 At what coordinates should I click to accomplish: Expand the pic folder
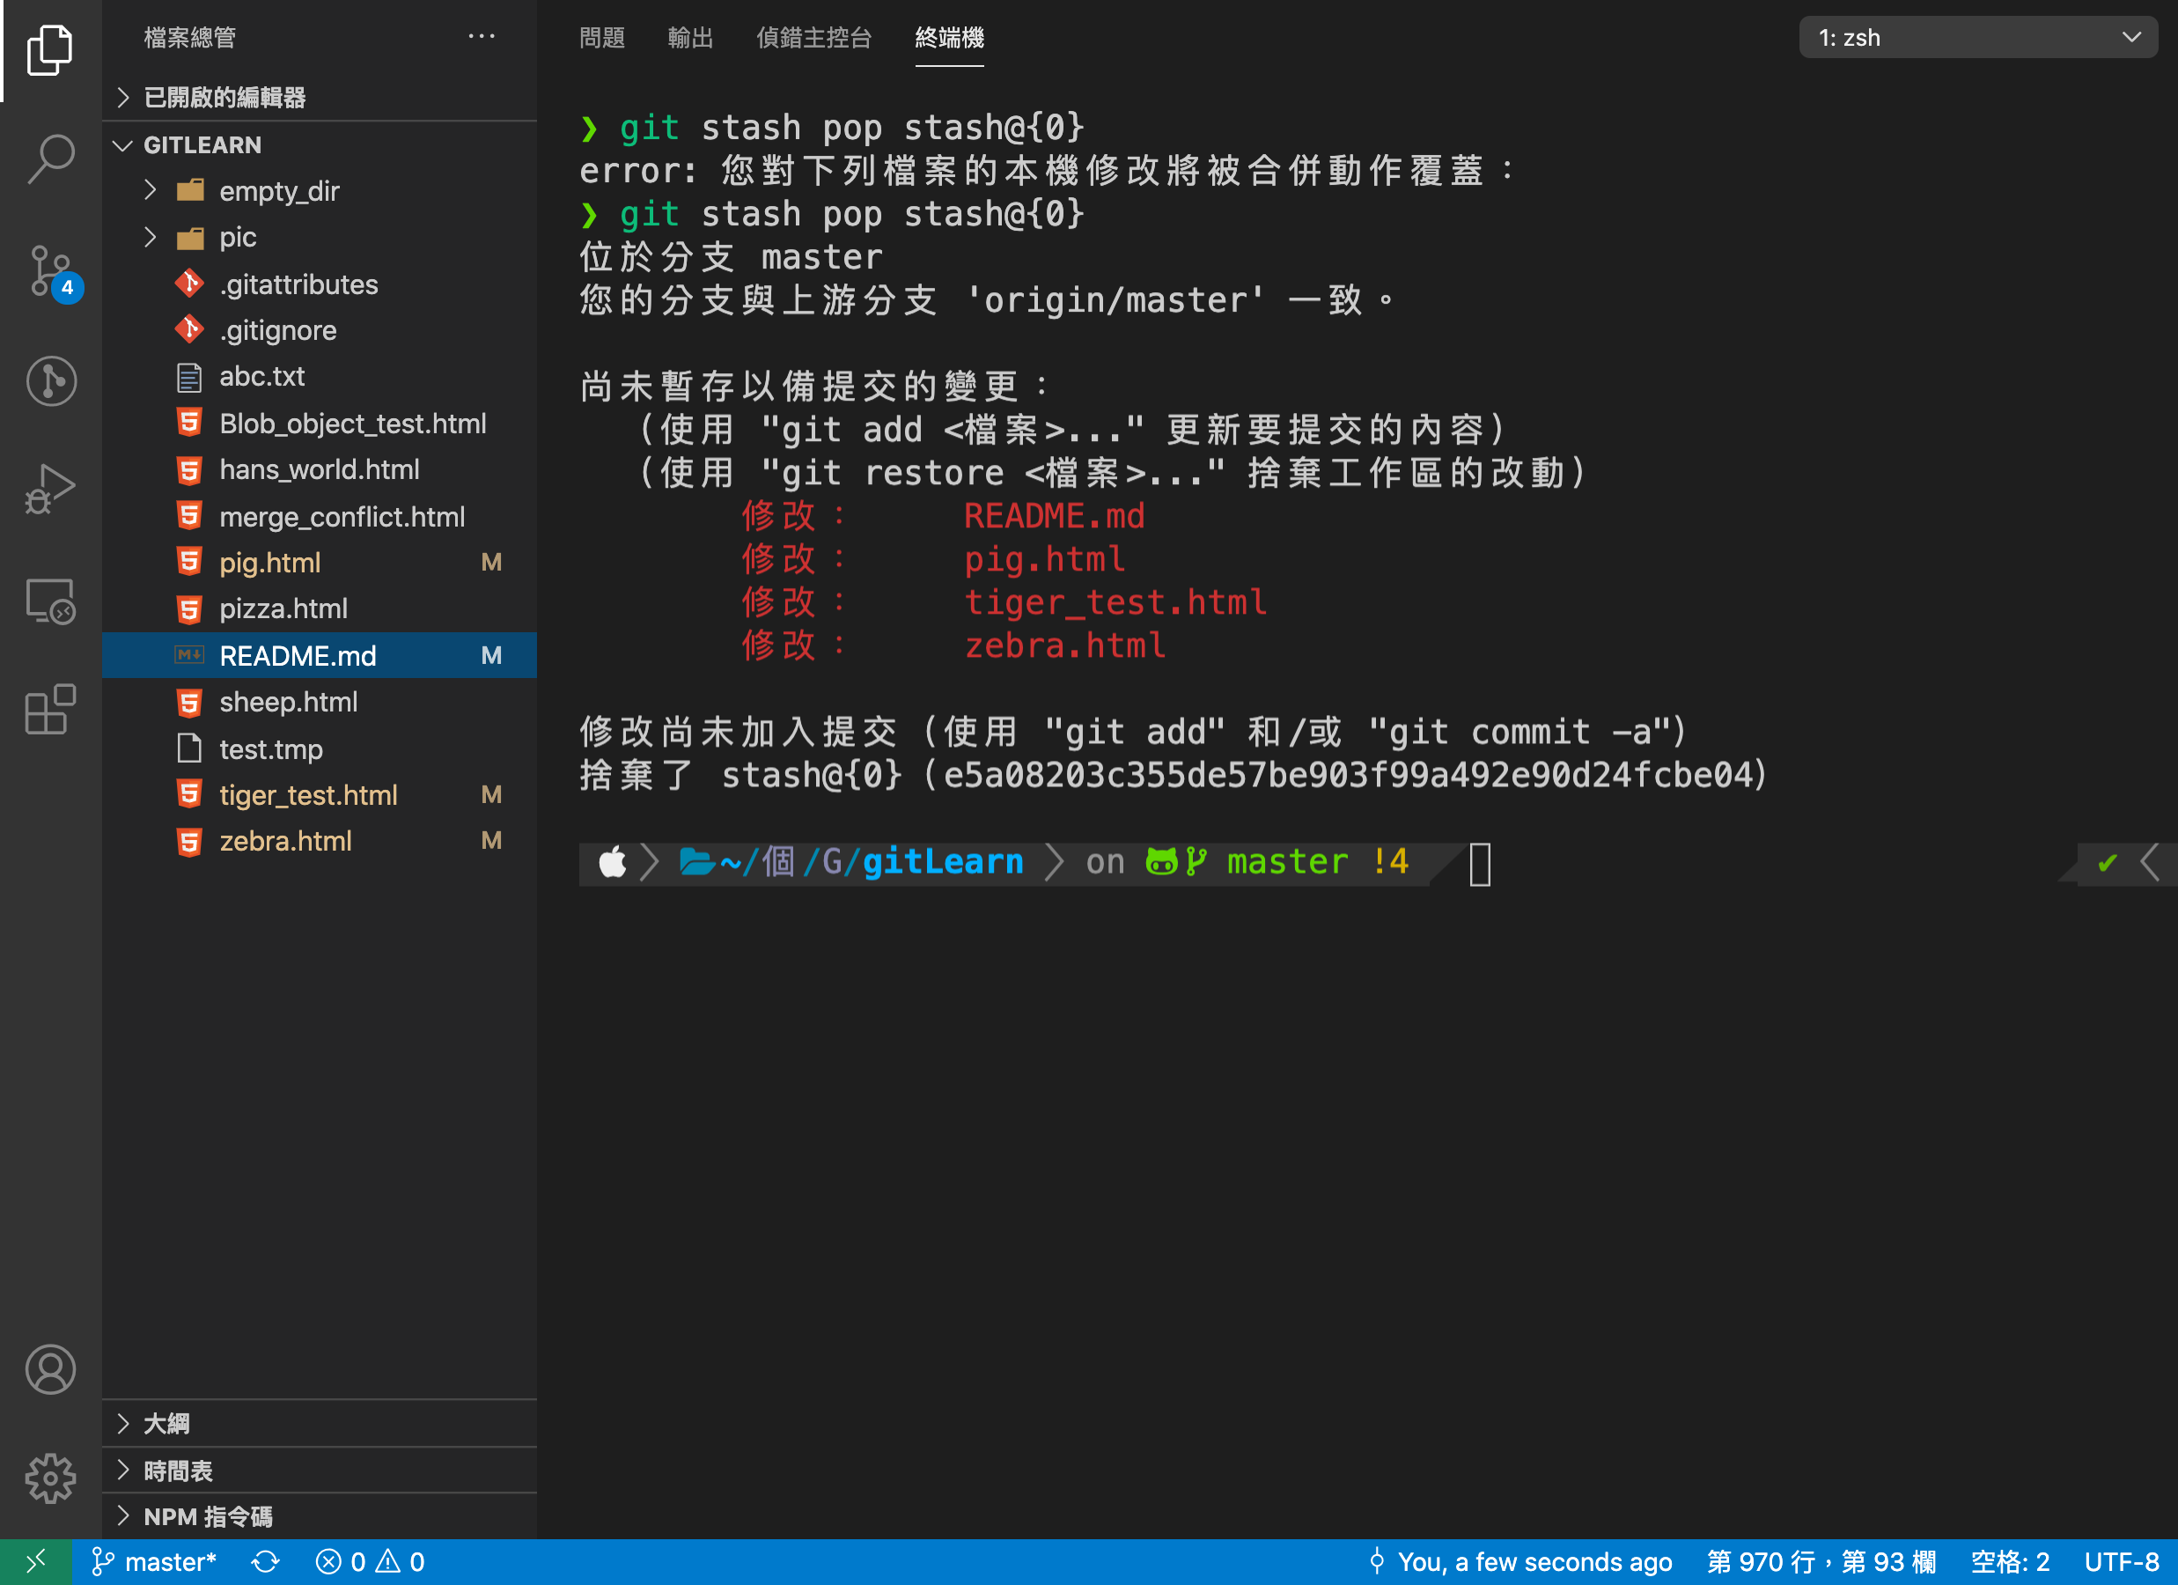tap(319, 236)
